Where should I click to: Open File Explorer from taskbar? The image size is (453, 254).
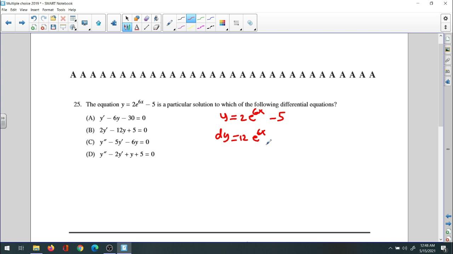[36, 248]
